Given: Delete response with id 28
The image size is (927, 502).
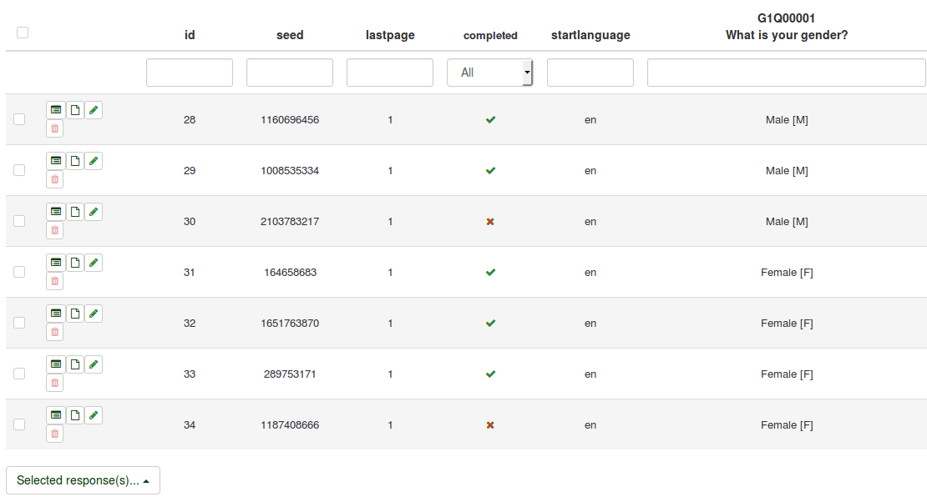Looking at the screenshot, I should click(55, 128).
